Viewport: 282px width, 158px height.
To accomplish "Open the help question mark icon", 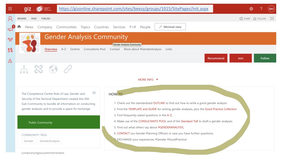I will point(261,9).
